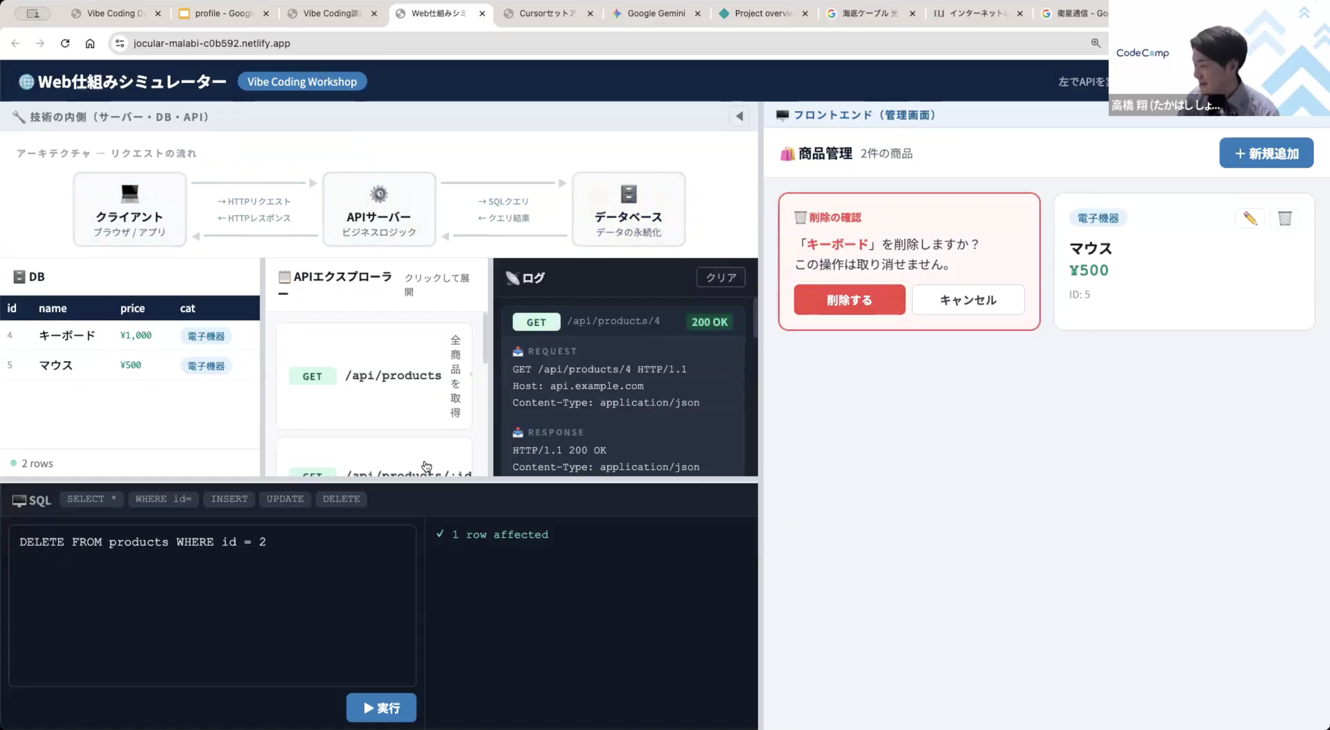The height and width of the screenshot is (730, 1330).
Task: Click the browser reload icon
Action: (x=65, y=43)
